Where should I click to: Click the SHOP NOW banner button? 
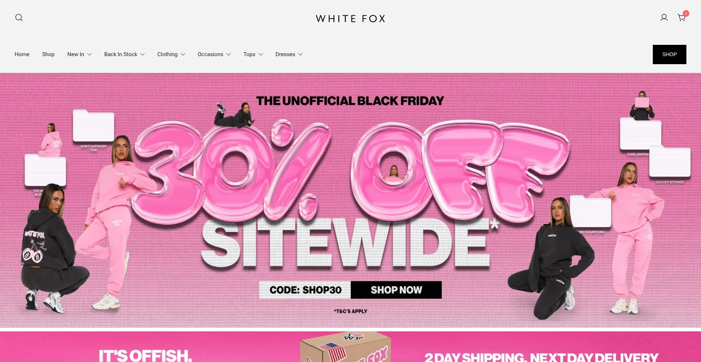[x=396, y=290]
